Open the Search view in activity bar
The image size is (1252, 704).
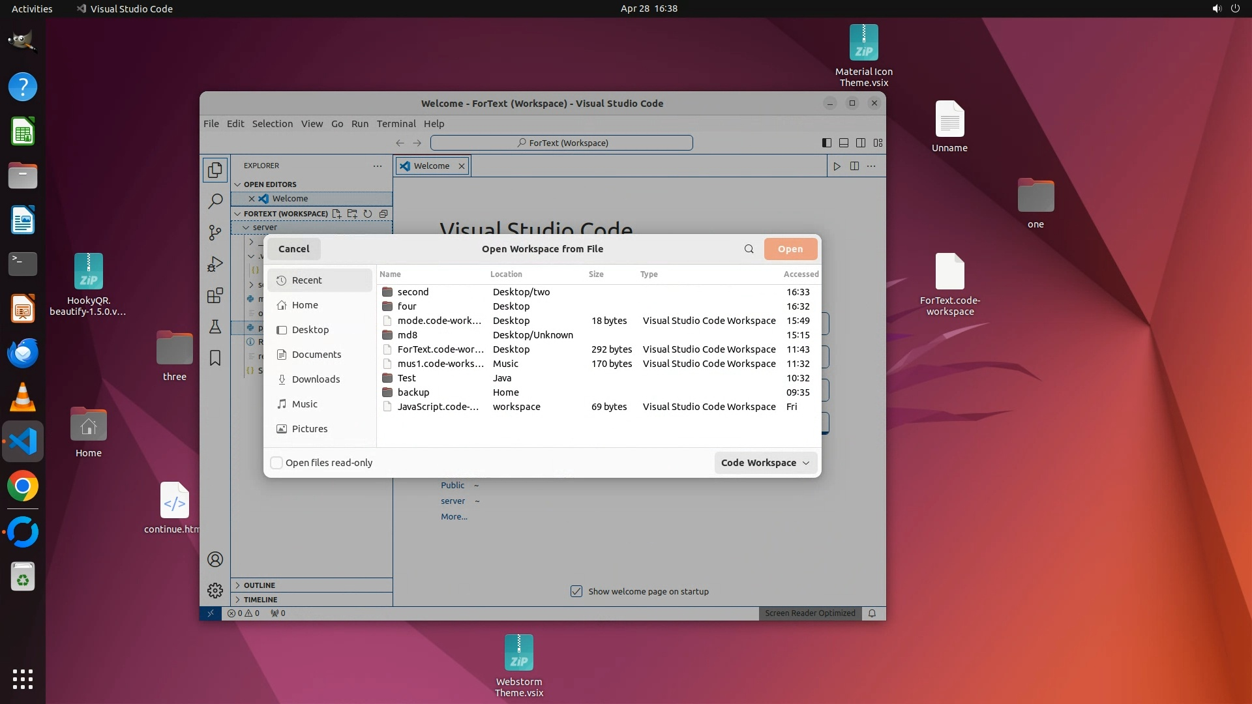pyautogui.click(x=215, y=201)
